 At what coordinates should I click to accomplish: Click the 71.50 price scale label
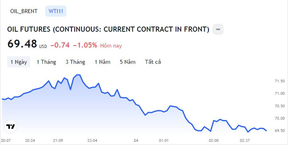[x=280, y=81]
